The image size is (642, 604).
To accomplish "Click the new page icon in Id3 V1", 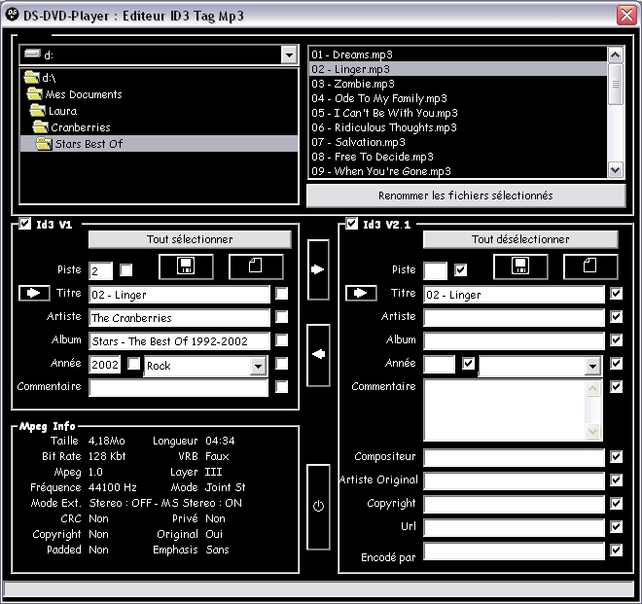I will tap(256, 266).
